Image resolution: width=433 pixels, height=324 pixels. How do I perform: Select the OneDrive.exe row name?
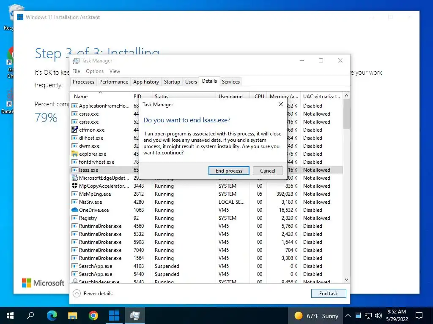[94, 210]
